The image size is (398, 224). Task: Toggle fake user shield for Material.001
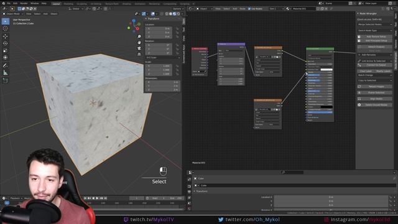click(x=318, y=9)
